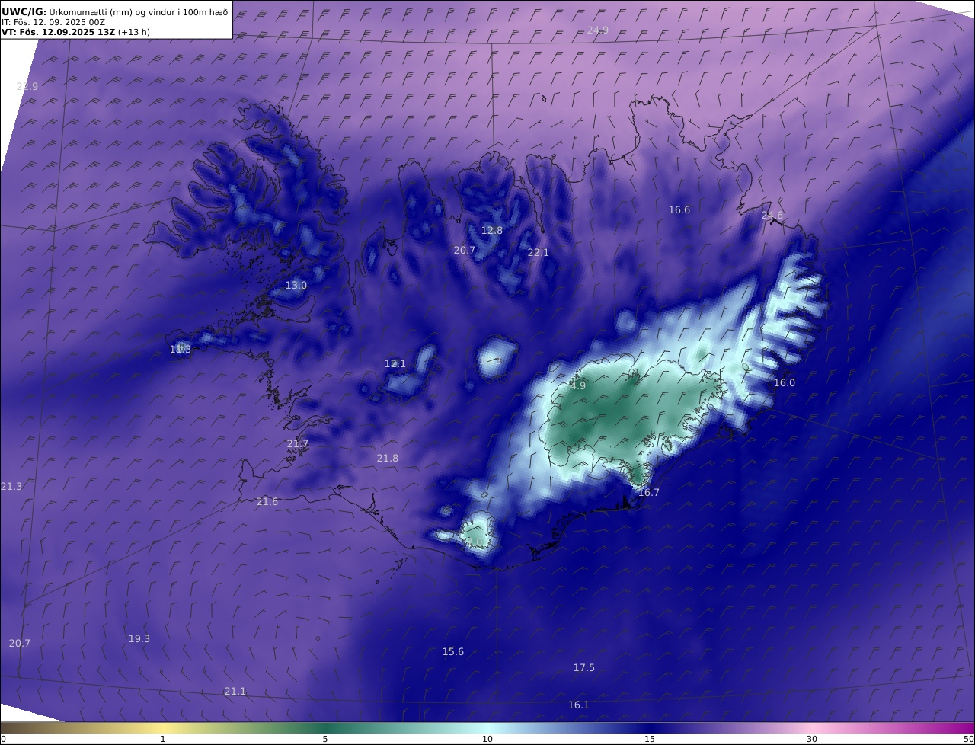Click the 21.1 value label

(x=235, y=691)
